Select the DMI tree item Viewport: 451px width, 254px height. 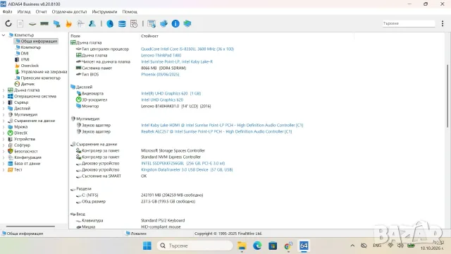coord(25,54)
